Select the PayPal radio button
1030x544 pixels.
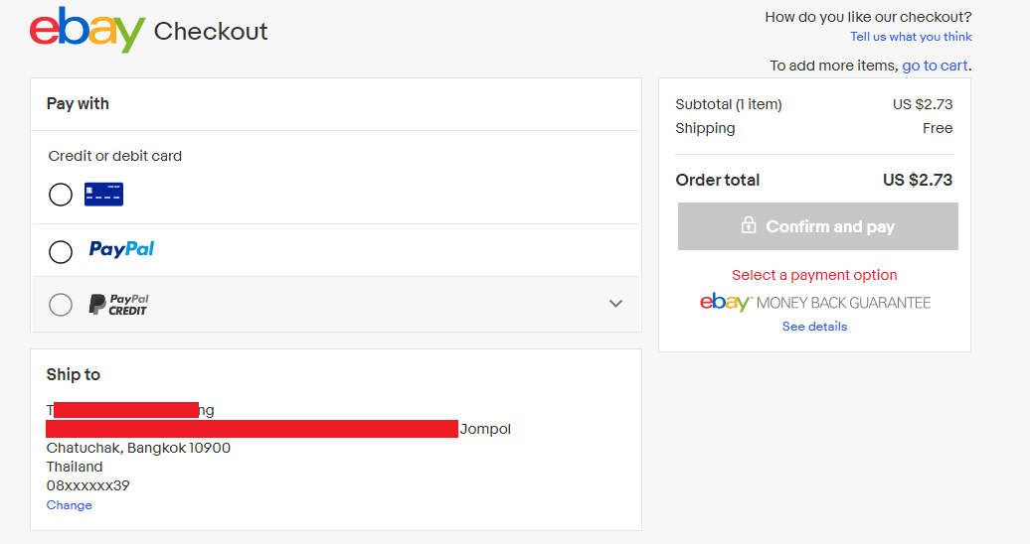pyautogui.click(x=61, y=251)
